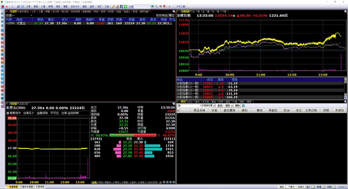Screen dimensions: 348x189
Task: Toggle the 回報 checkbox in status bar
Action: (333, 187)
